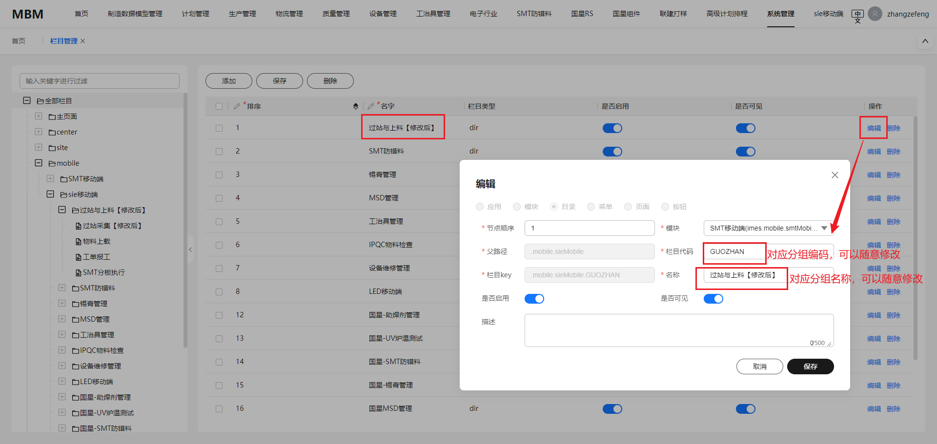
Task: Toggle 是否启用 switch in row 1
Action: tap(612, 128)
